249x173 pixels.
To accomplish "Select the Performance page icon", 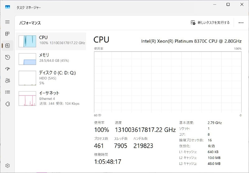I will [x=7, y=45].
